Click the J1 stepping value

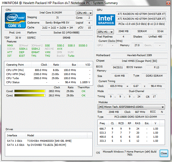(x=57, y=18)
